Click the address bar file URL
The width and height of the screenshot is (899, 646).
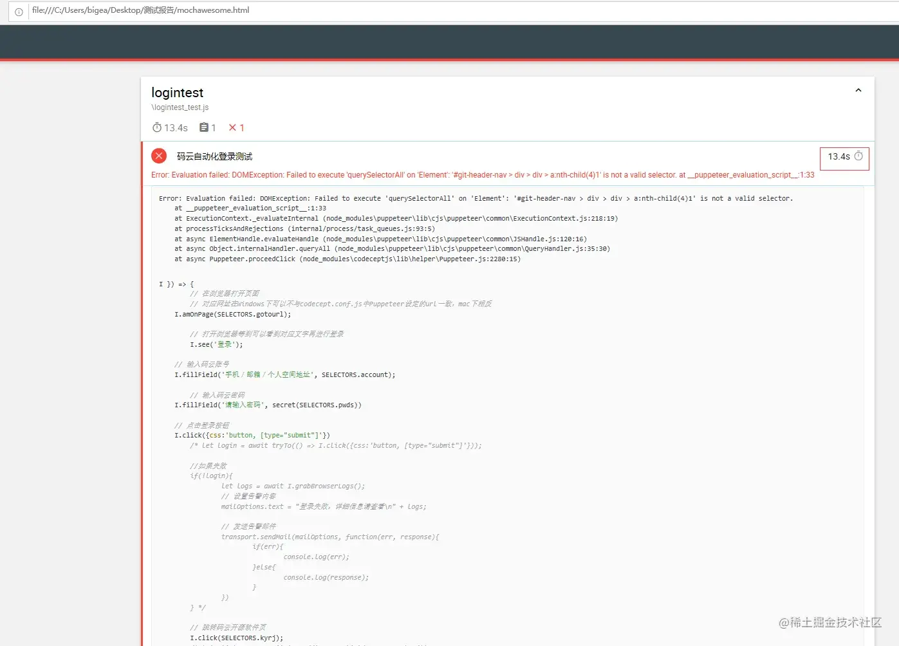point(141,10)
